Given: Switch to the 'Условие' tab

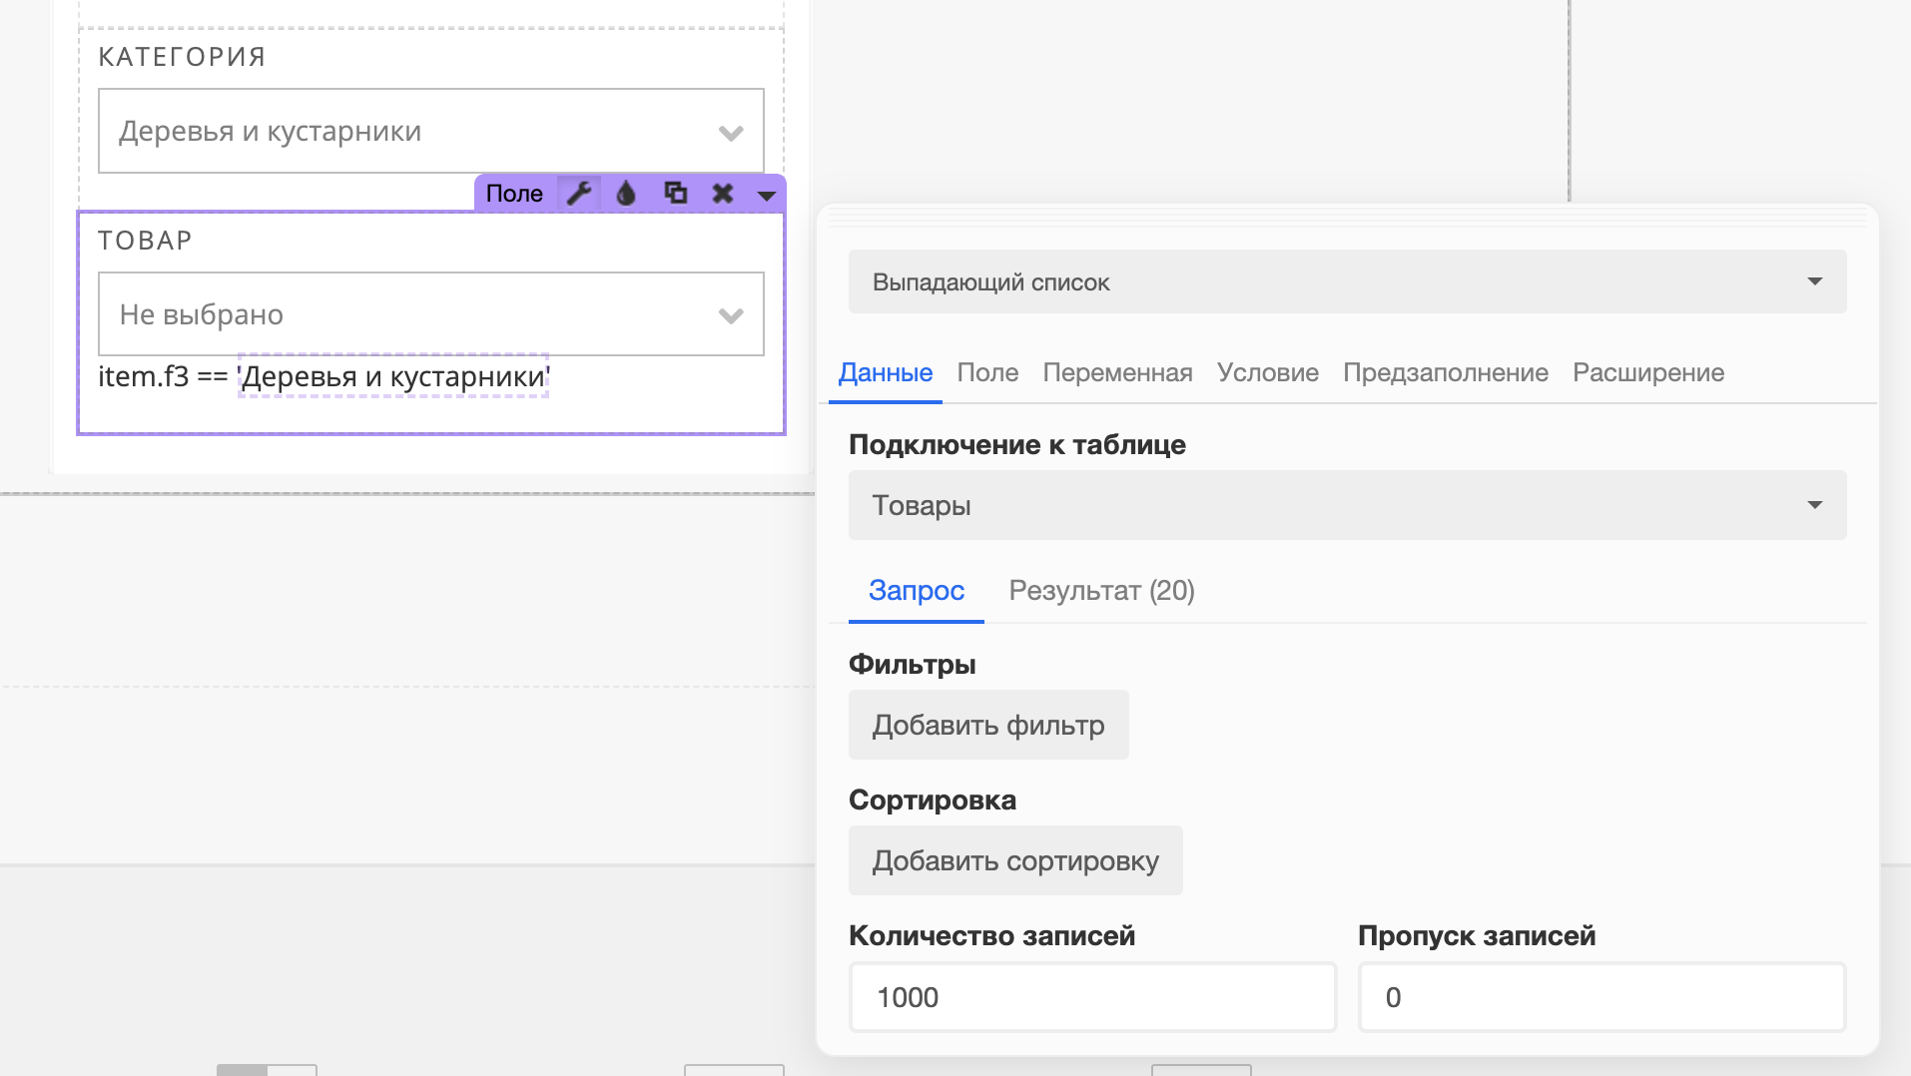Looking at the screenshot, I should click(x=1267, y=373).
